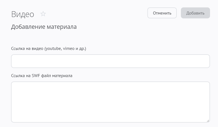Screen dimensions: 218x127
Task: Activate the large SWF material text area
Action: pyautogui.click(x=110, y=102)
